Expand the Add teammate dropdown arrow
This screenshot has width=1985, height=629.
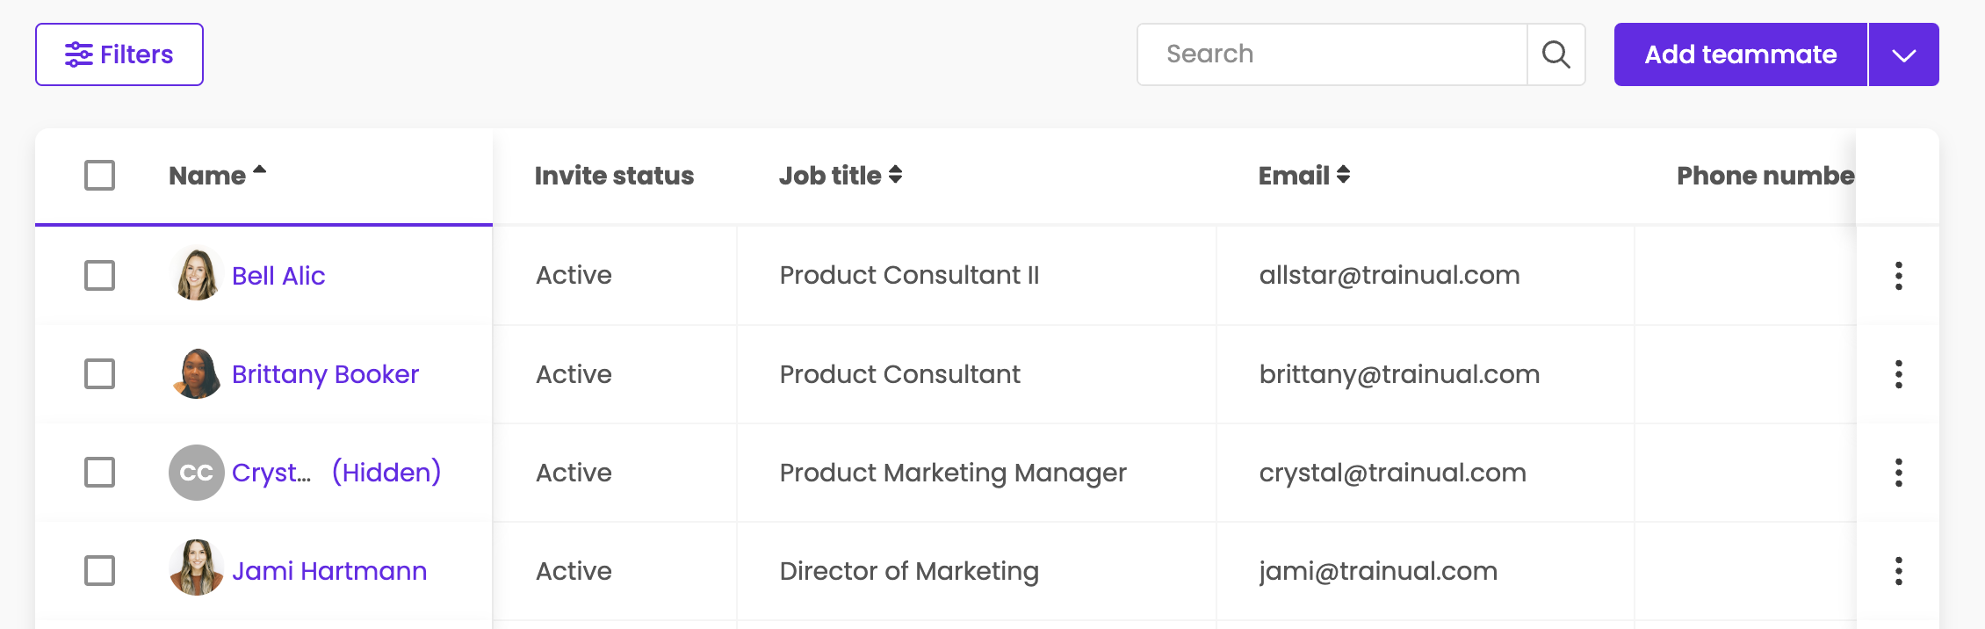pyautogui.click(x=1903, y=55)
